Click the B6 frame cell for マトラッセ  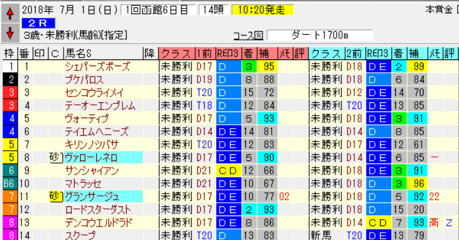click(x=10, y=184)
